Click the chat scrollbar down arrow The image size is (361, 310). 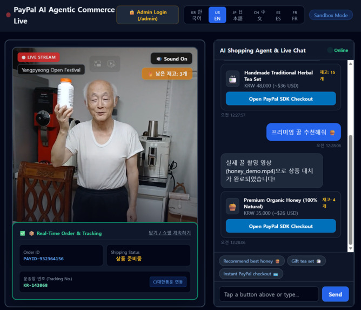pos(350,248)
